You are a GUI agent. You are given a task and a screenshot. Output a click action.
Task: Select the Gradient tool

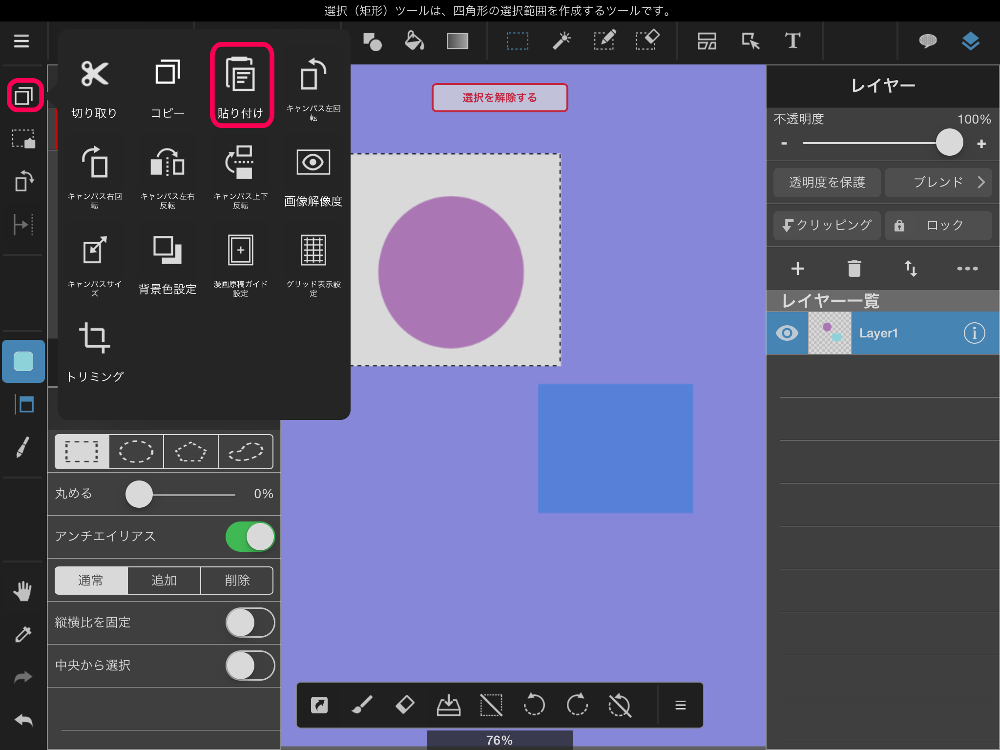pyautogui.click(x=458, y=42)
